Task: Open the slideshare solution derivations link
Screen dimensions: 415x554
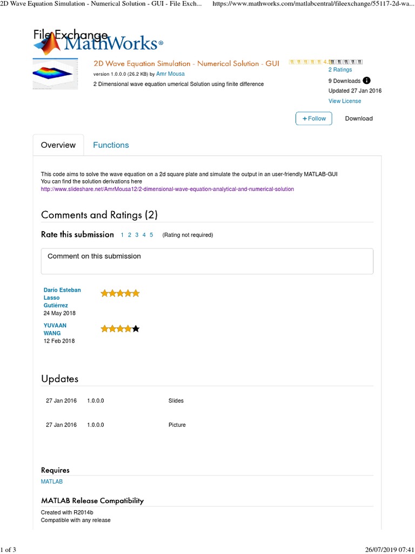Action: coord(168,189)
